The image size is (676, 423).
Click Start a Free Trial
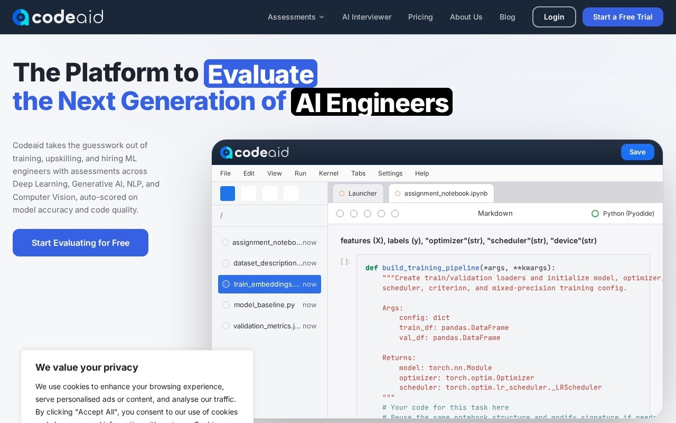(623, 17)
